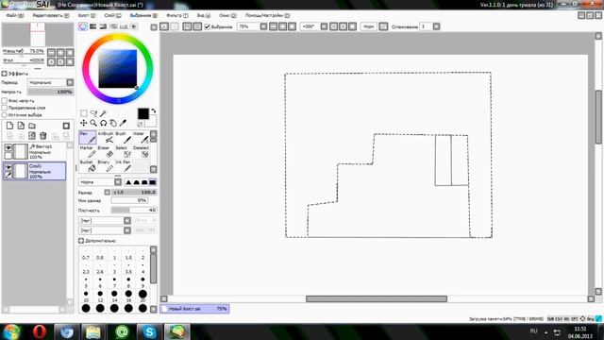Click the canvas horizontal scrollbar
The image size is (604, 340).
(x=377, y=298)
